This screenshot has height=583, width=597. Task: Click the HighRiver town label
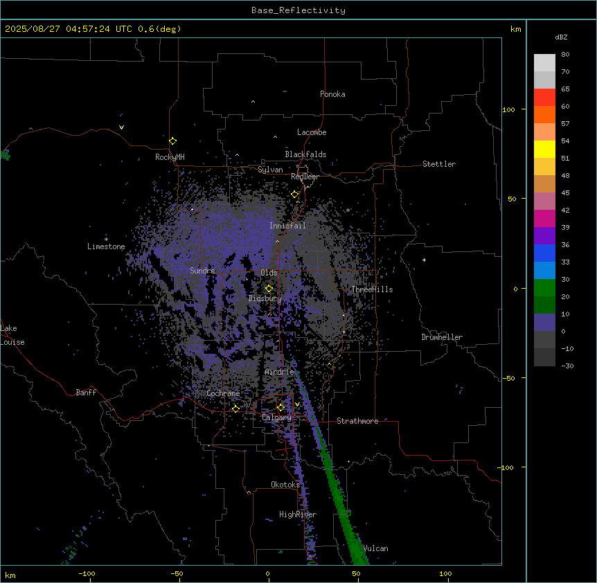298,514
